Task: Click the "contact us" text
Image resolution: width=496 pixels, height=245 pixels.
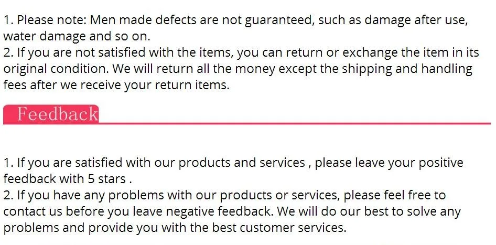Action: pyautogui.click(x=33, y=211)
